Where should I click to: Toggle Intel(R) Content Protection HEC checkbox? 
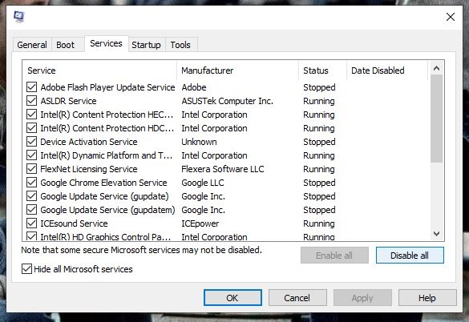pyautogui.click(x=32, y=115)
